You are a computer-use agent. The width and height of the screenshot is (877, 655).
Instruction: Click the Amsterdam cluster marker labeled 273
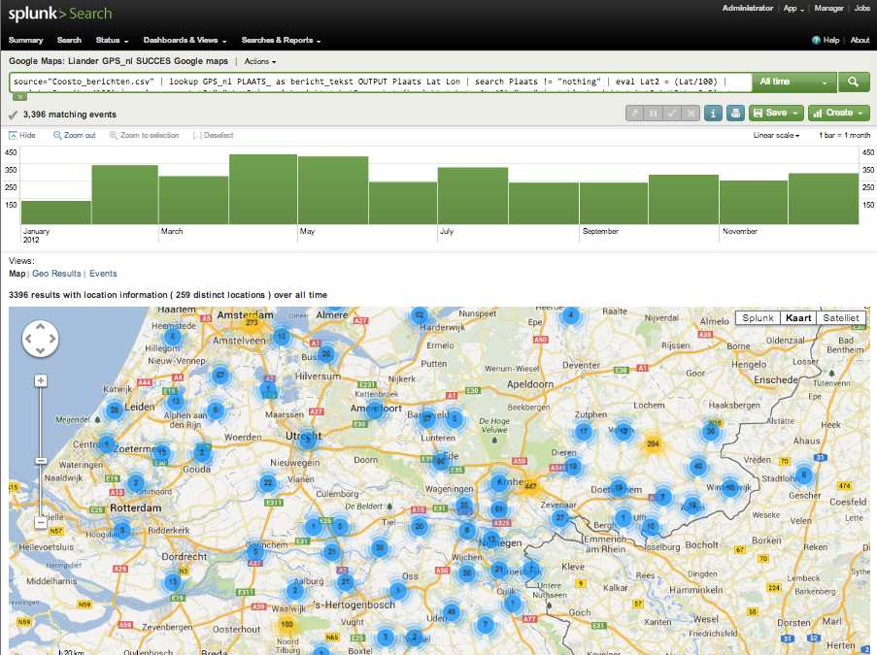252,323
